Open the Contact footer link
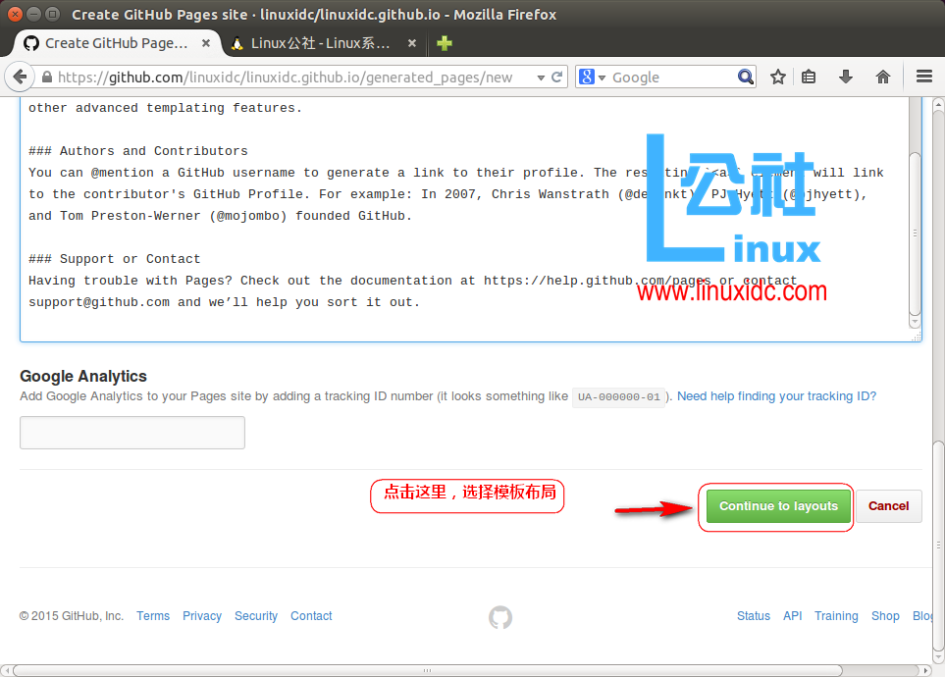 pos(311,616)
